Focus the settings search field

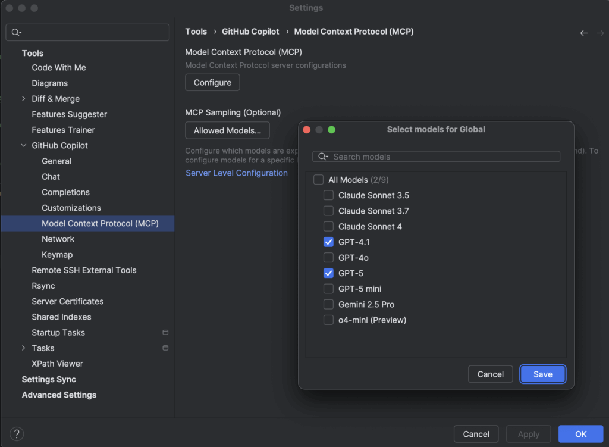(87, 32)
